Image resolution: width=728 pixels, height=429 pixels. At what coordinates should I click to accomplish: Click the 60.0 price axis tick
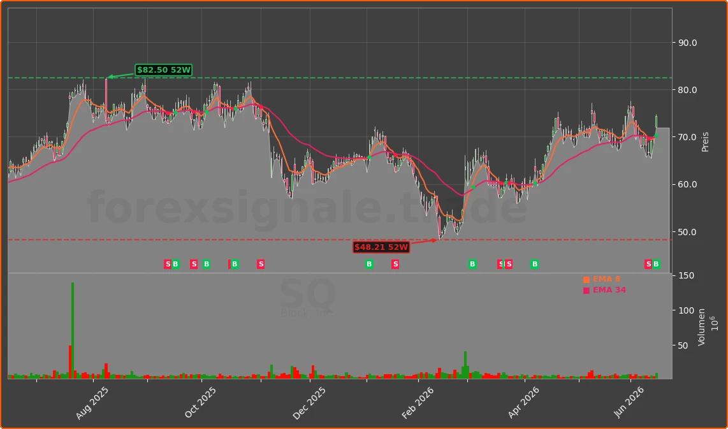click(688, 185)
